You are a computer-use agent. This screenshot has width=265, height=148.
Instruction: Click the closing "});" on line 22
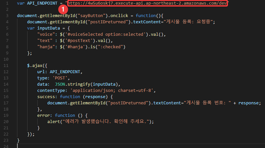click(31, 134)
